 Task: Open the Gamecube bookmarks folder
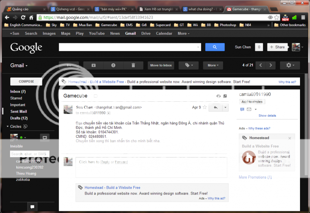point(106,25)
